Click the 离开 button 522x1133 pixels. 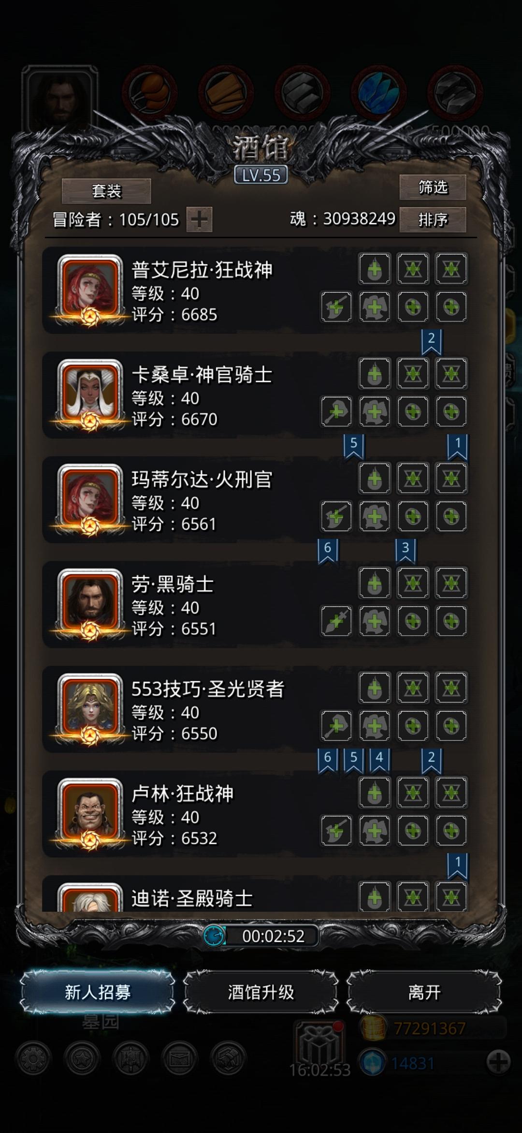424,992
